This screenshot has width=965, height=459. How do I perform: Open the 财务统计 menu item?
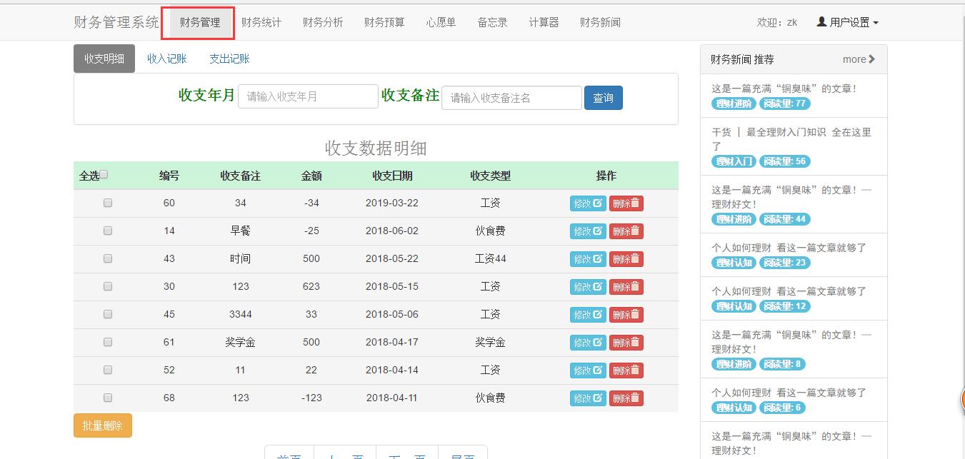[x=261, y=22]
